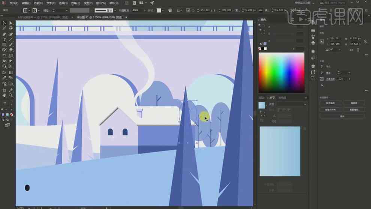371x209 pixels.
Task: Open the 编辑(E) menu
Action: 26,3
